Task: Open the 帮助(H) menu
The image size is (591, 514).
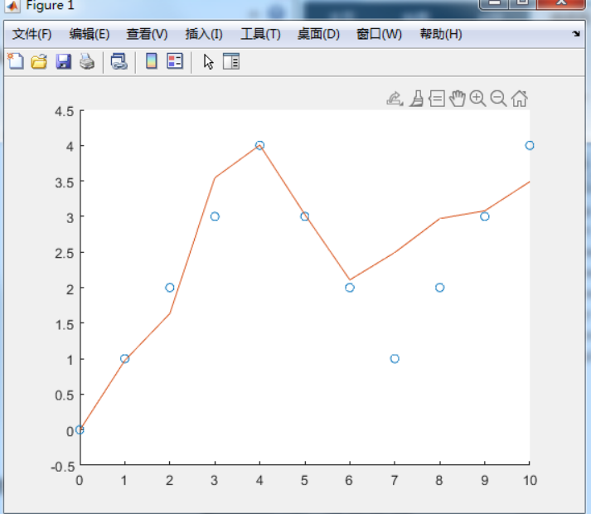Action: (441, 34)
